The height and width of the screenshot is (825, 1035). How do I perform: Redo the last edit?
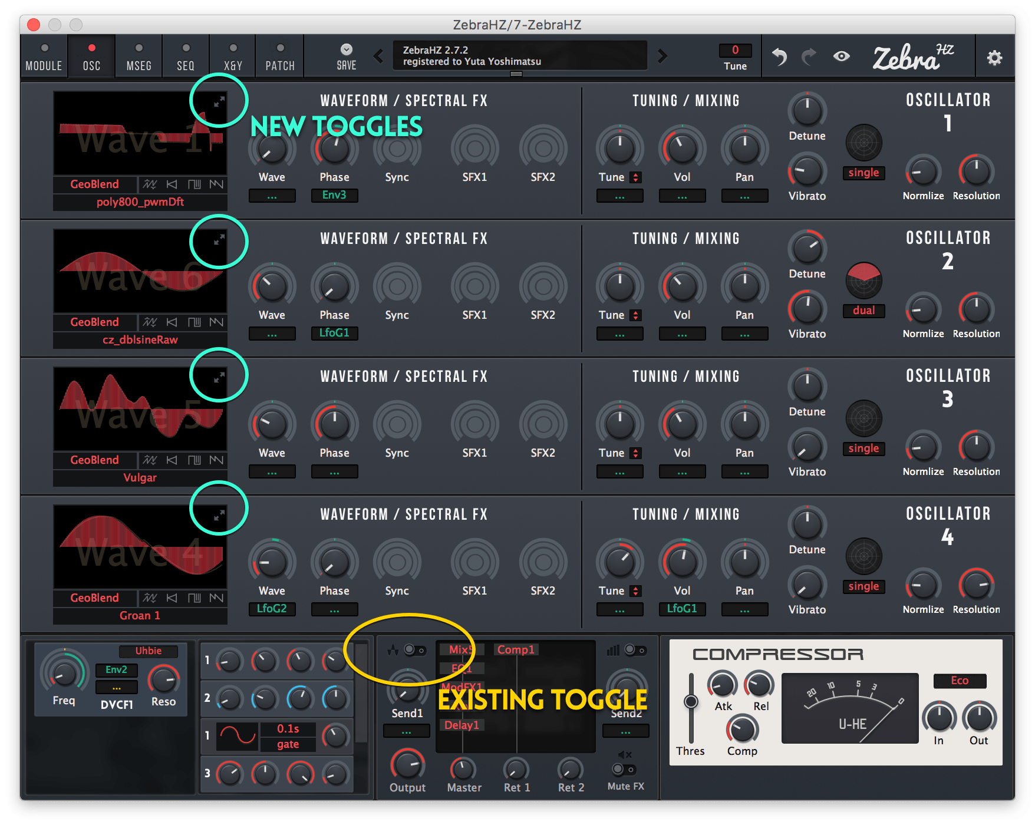tap(809, 57)
